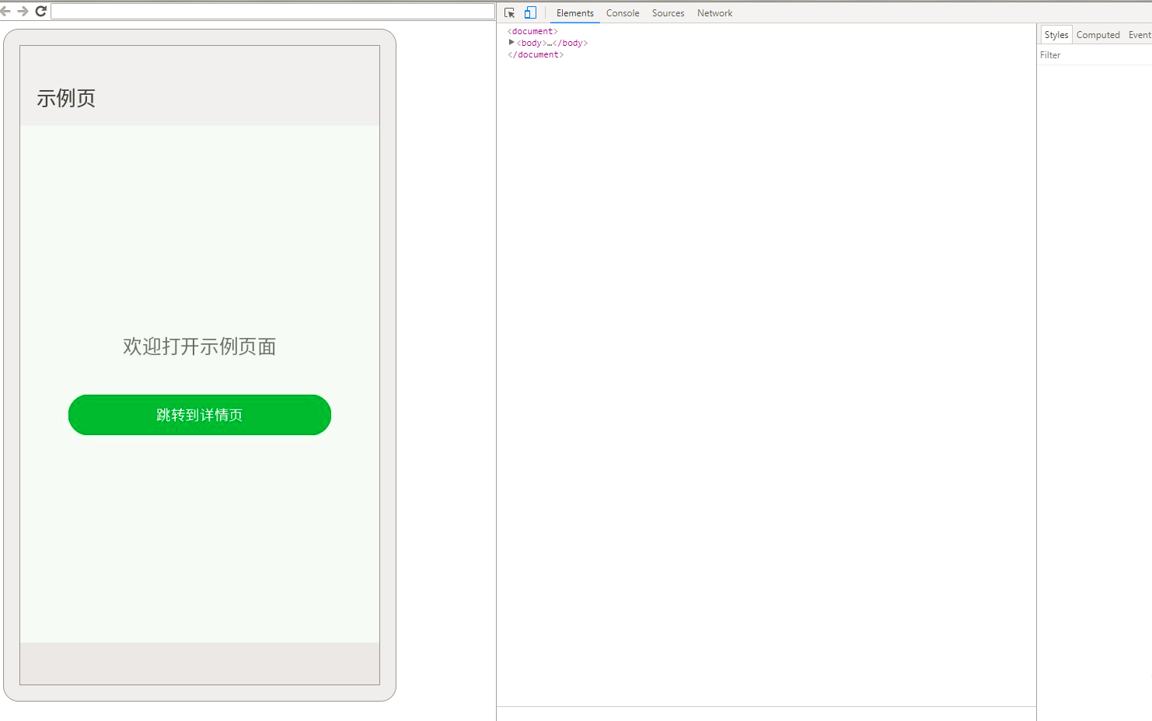Click the browser back arrow
The width and height of the screenshot is (1152, 721).
coord(9,11)
